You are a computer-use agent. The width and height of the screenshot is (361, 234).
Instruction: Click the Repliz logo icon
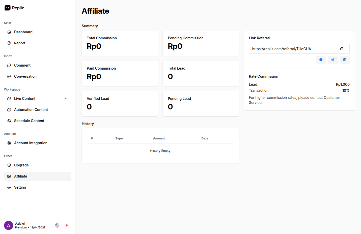point(8,8)
